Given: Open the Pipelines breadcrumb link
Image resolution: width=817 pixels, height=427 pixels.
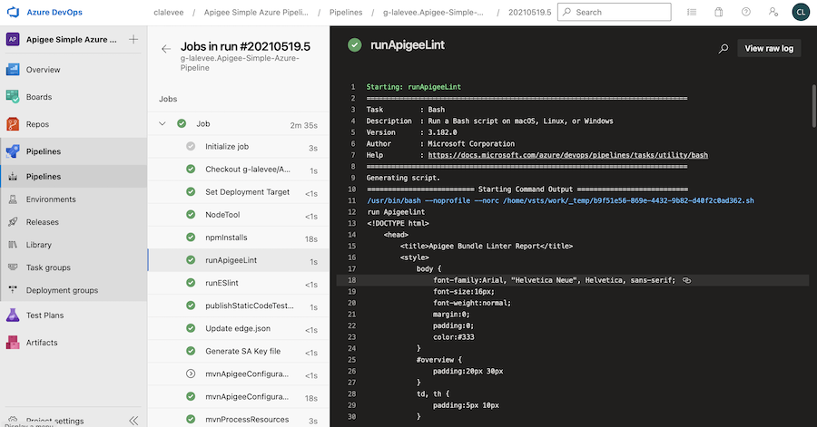Looking at the screenshot, I should tap(346, 12).
